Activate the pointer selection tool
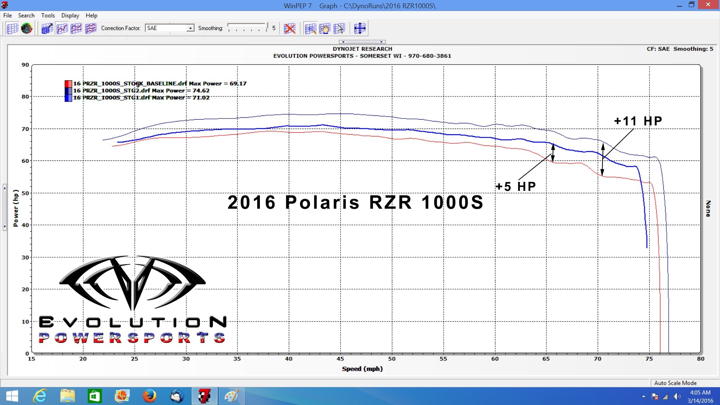The image size is (720, 405). pos(339,28)
